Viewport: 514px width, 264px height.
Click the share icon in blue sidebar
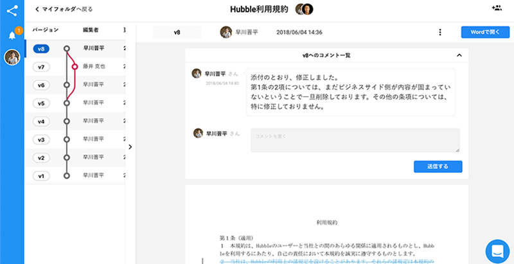tap(12, 10)
